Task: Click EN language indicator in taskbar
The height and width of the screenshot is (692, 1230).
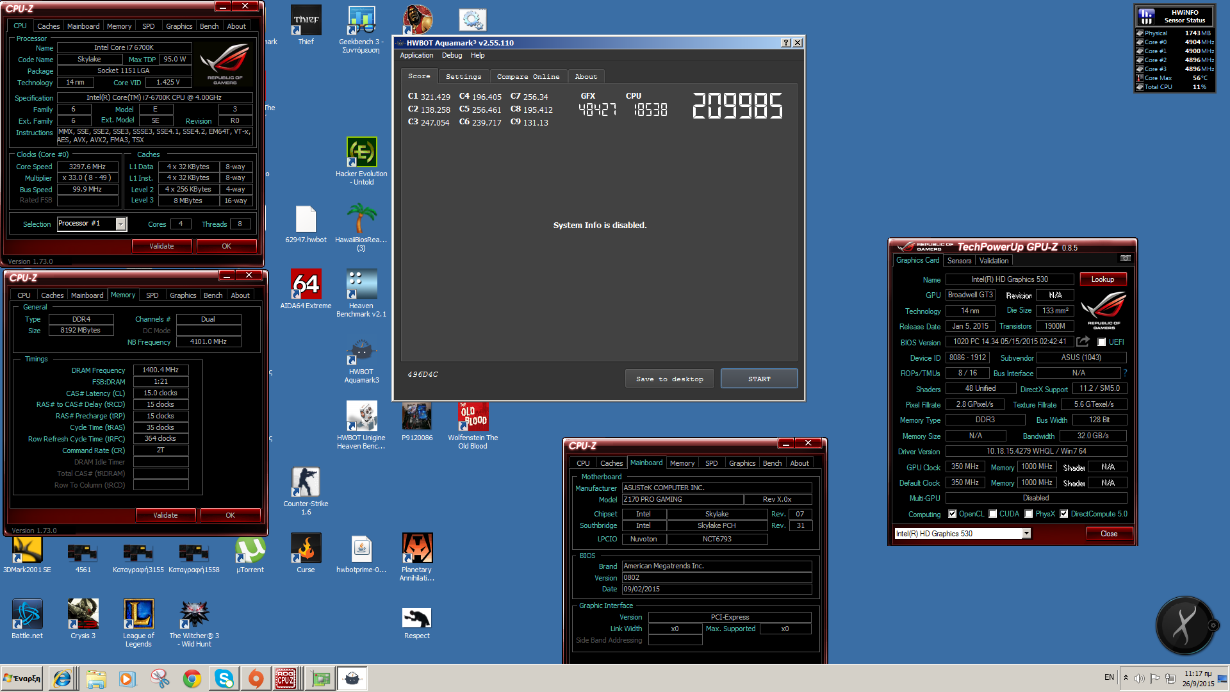Action: coord(1109,677)
